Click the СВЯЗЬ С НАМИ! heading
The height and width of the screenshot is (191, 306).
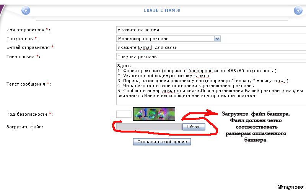coord(162,10)
